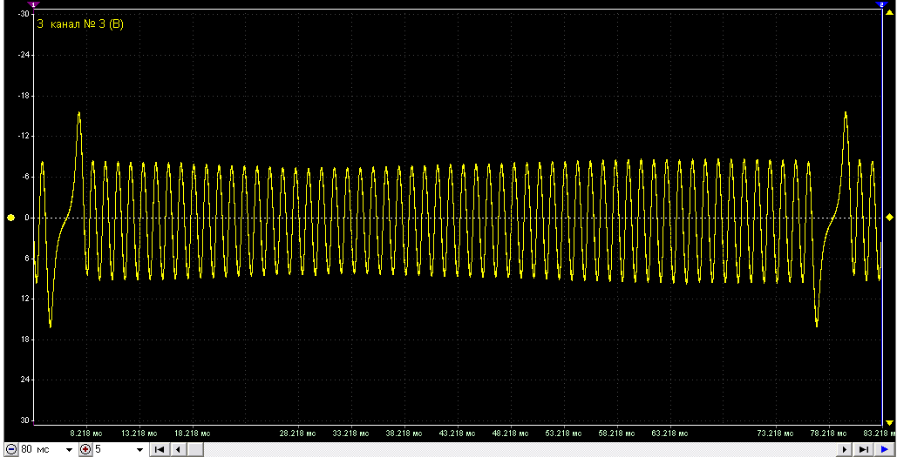Click the 58.218 мс time axis label
Image resolution: width=897 pixels, height=457 pixels.
(x=615, y=433)
